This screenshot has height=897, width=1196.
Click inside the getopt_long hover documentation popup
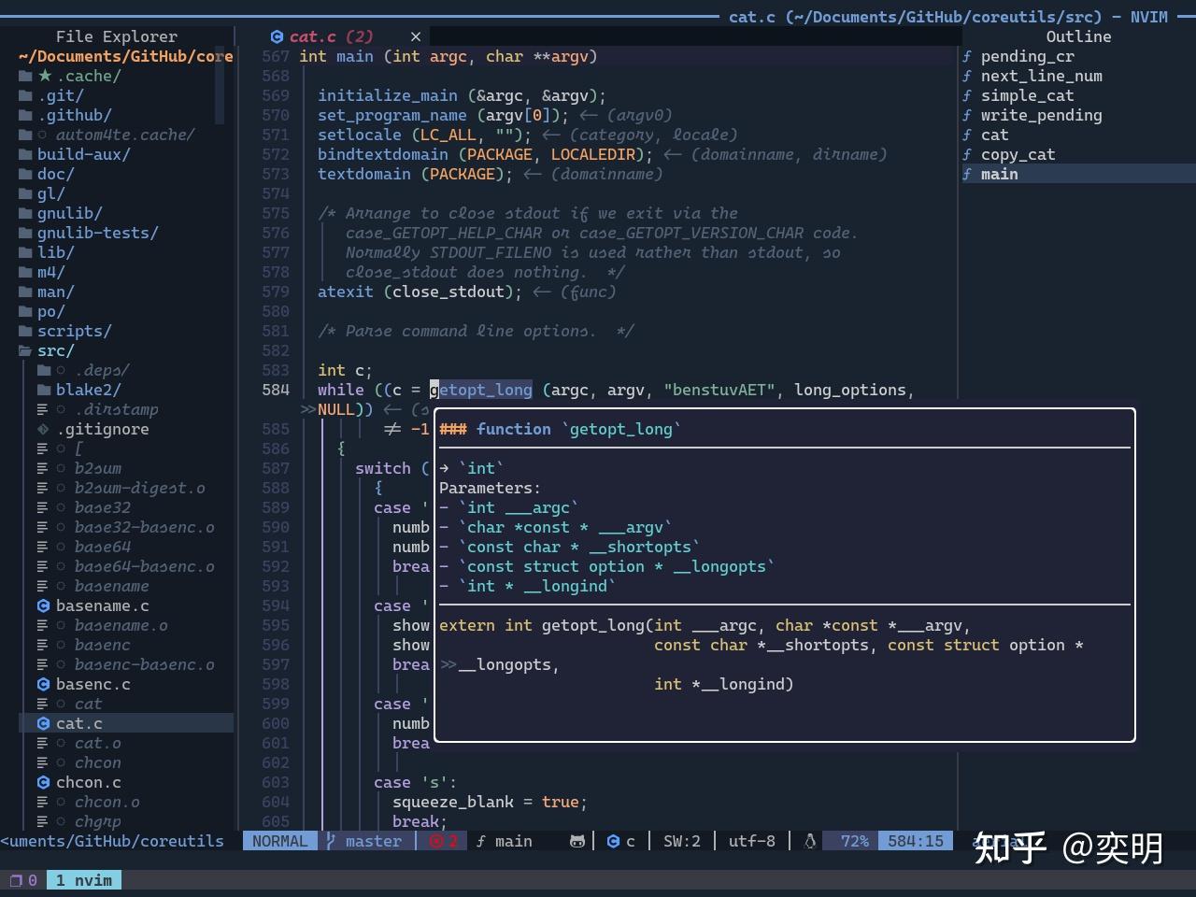click(785, 576)
